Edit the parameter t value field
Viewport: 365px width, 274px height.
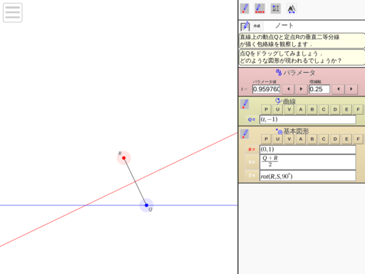click(x=266, y=89)
